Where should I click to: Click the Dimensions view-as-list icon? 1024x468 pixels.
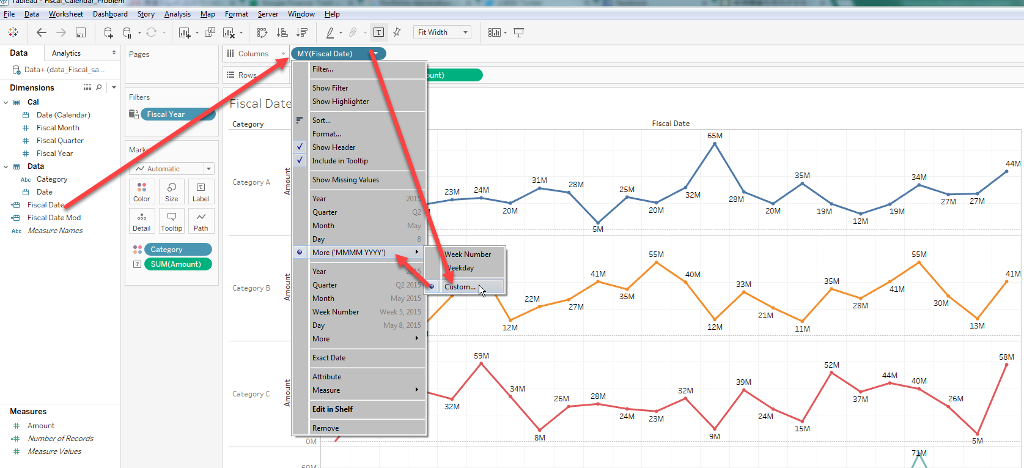coord(87,87)
